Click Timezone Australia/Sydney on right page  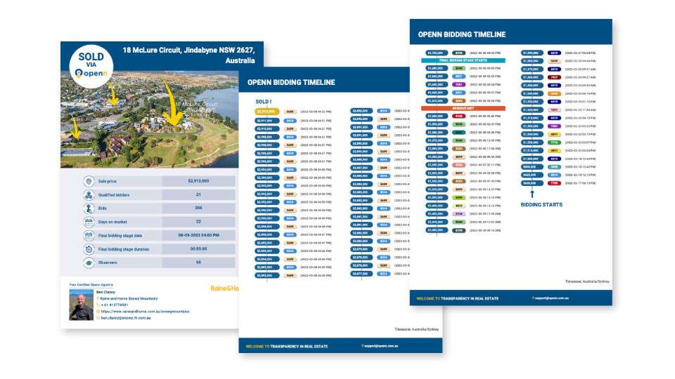(x=587, y=281)
